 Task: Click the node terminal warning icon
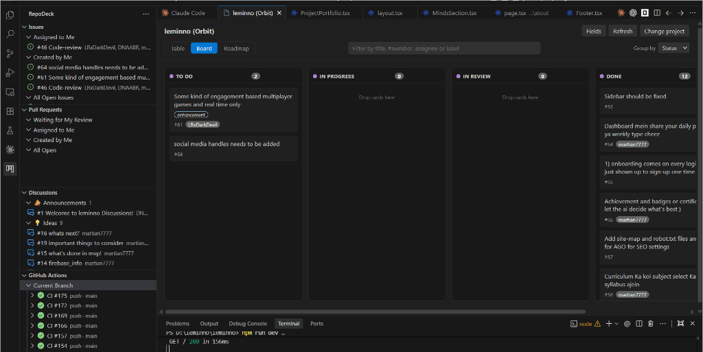coord(597,324)
